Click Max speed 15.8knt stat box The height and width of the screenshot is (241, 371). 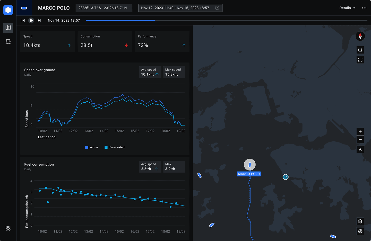click(174, 72)
